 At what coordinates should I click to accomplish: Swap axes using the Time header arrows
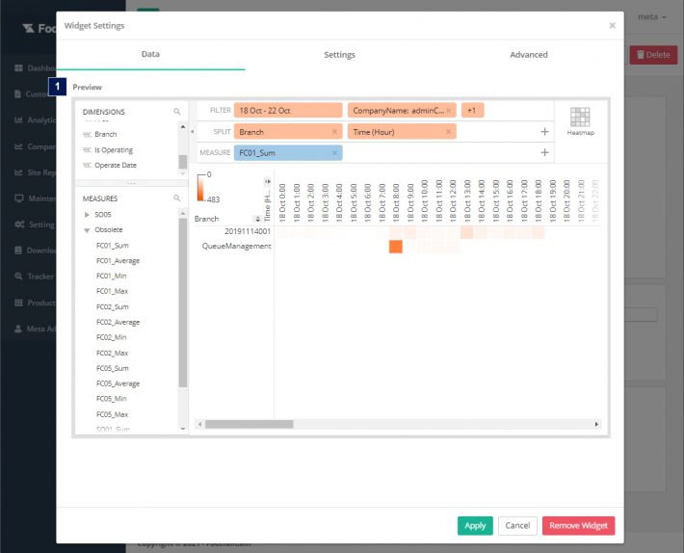pyautogui.click(x=268, y=181)
